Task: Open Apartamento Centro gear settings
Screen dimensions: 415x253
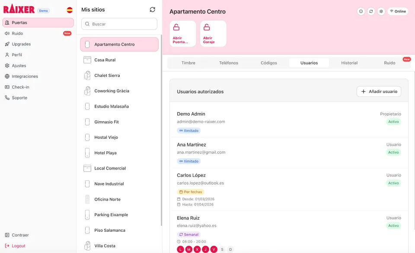Action: [x=381, y=11]
